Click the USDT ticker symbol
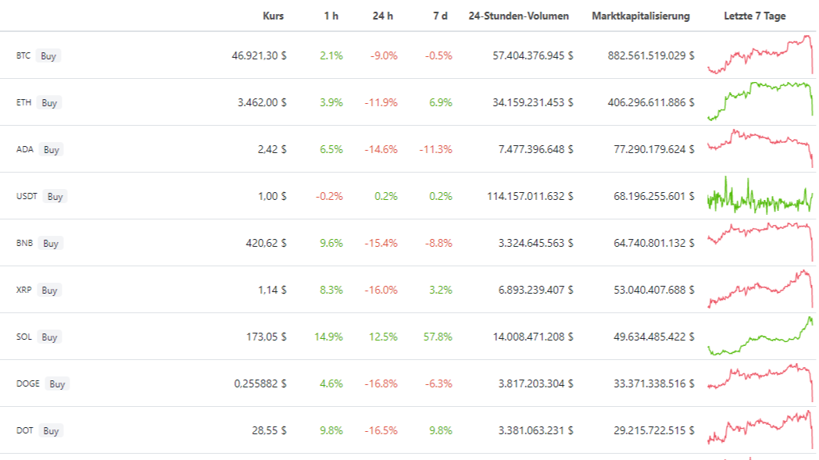 (x=27, y=196)
